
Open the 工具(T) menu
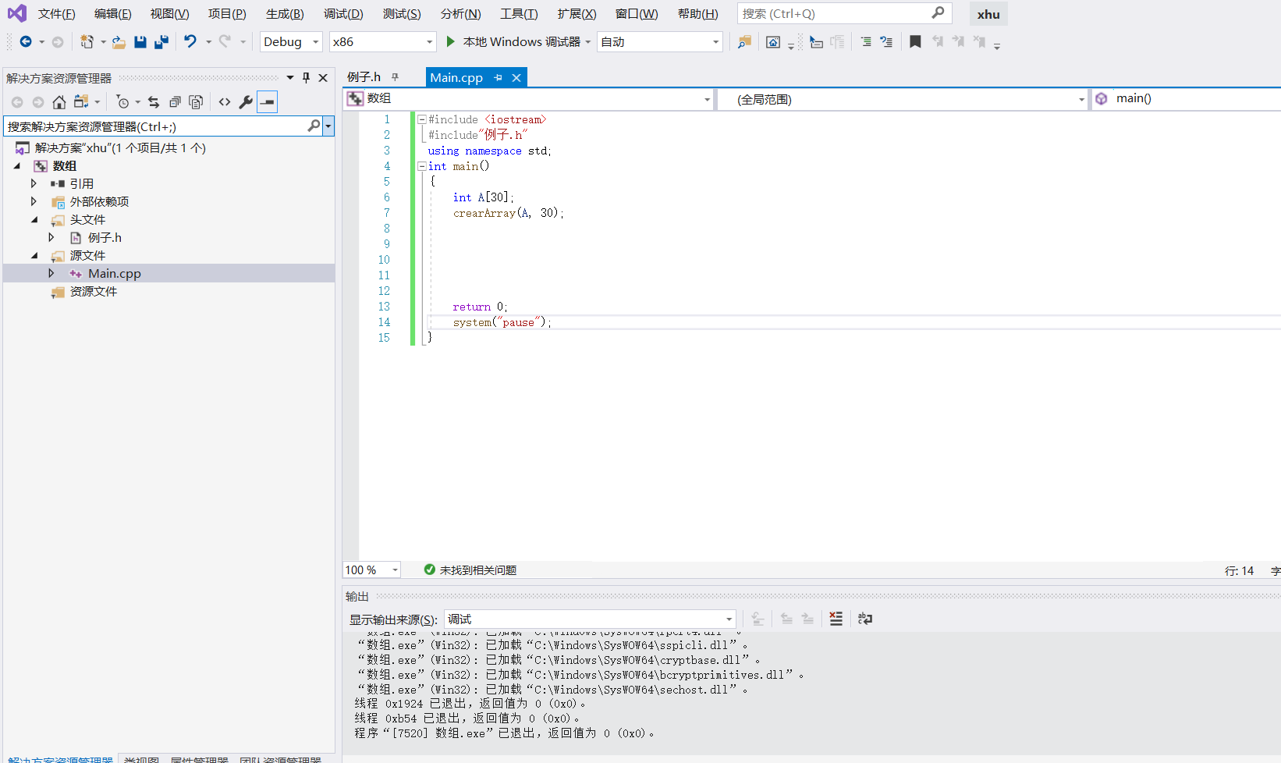[520, 14]
